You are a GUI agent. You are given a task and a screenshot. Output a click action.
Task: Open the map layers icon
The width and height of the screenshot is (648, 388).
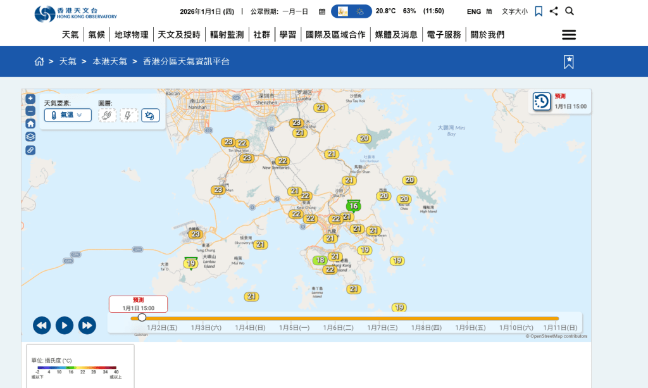30,135
